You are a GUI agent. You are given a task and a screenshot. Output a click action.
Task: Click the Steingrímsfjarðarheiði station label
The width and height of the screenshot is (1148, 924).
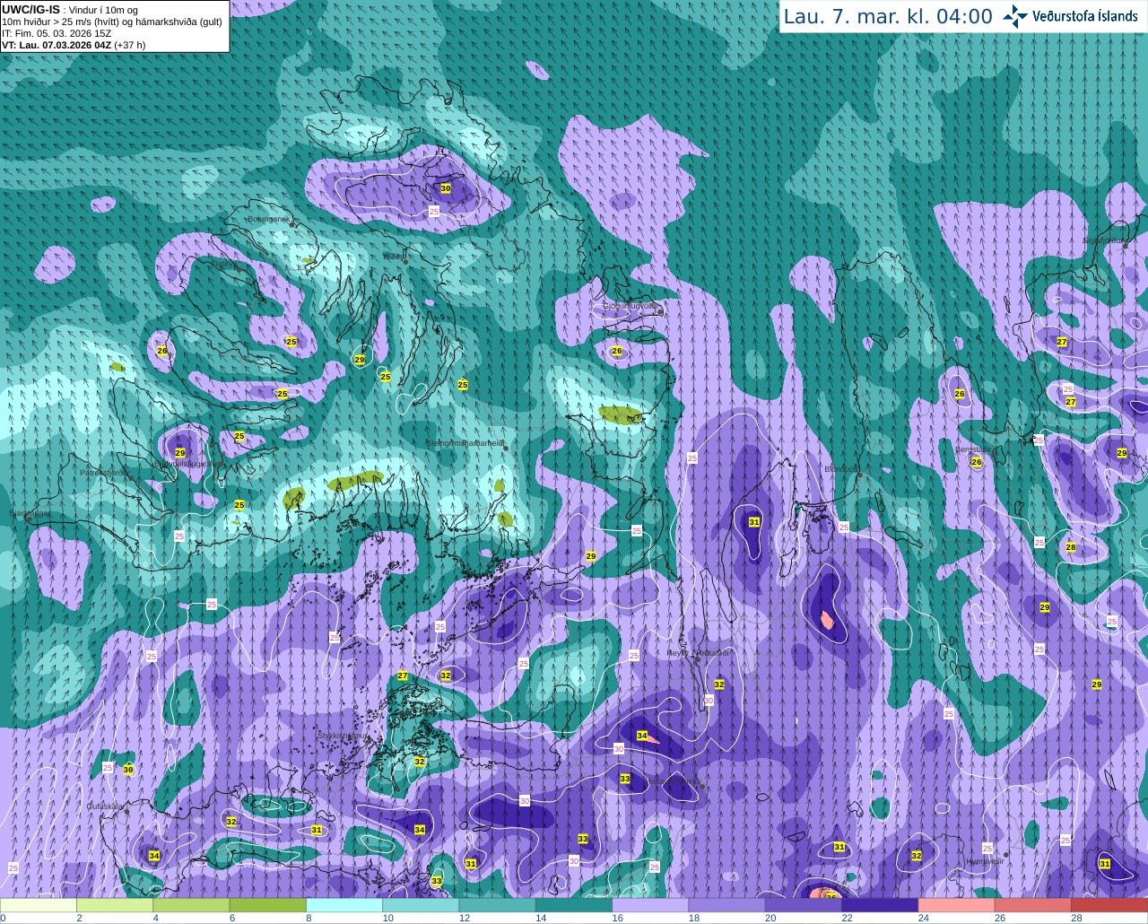[x=465, y=443]
